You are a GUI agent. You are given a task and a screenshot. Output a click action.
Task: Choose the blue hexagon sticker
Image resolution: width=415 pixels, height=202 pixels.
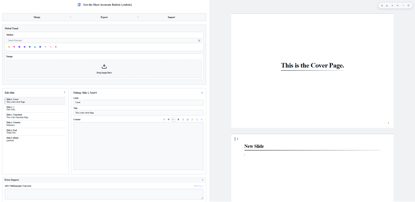coord(40,47)
